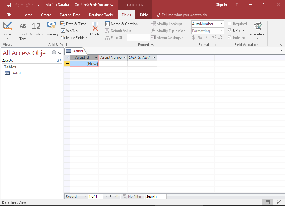Close the Artists table tab

[x=281, y=51]
